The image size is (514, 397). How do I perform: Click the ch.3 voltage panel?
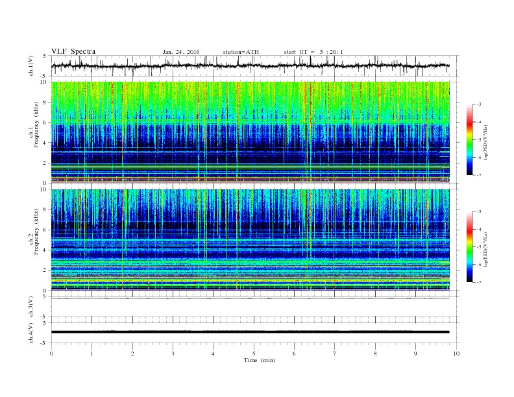pyautogui.click(x=255, y=307)
